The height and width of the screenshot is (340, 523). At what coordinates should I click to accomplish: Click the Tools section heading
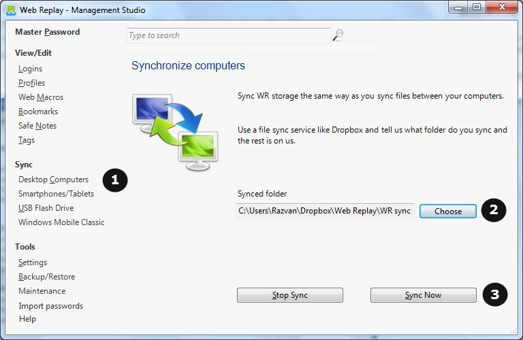pos(25,247)
